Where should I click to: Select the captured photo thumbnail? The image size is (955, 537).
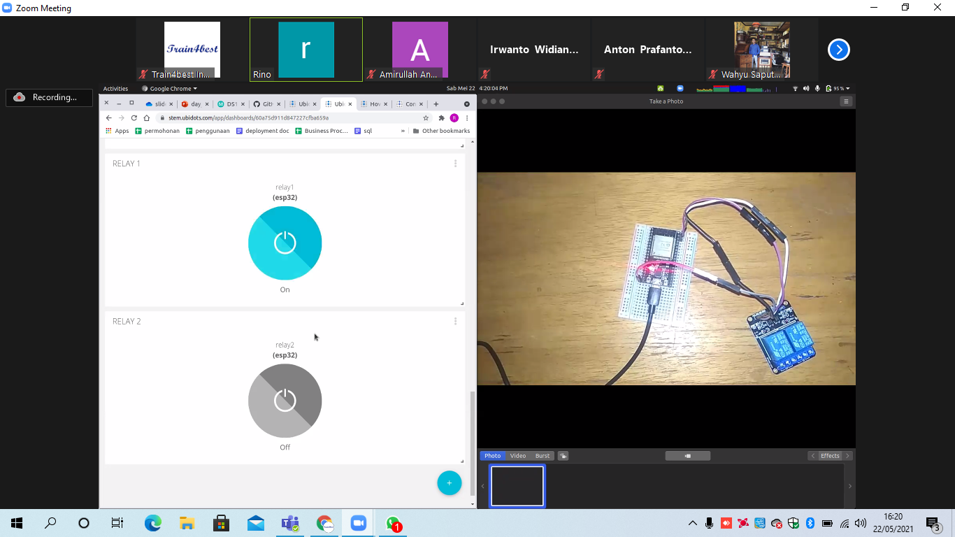tap(517, 486)
